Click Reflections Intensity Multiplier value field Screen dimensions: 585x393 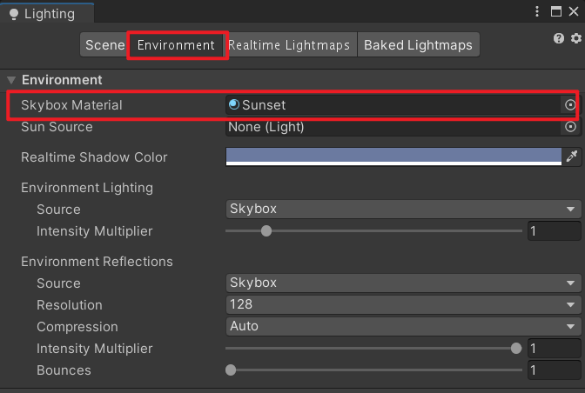554,349
